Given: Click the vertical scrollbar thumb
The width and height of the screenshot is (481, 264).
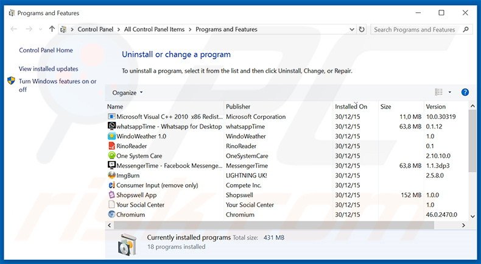Looking at the screenshot, I should [472, 141].
